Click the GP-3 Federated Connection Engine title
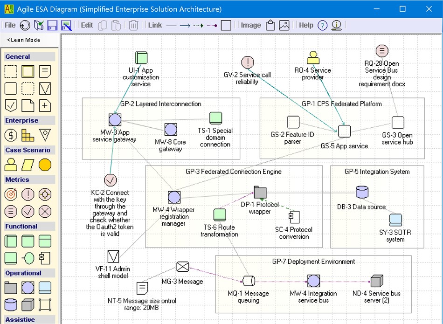Screen dimensions: 443x324 [x=234, y=172]
